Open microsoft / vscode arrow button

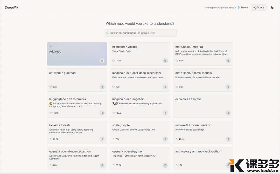165,61
